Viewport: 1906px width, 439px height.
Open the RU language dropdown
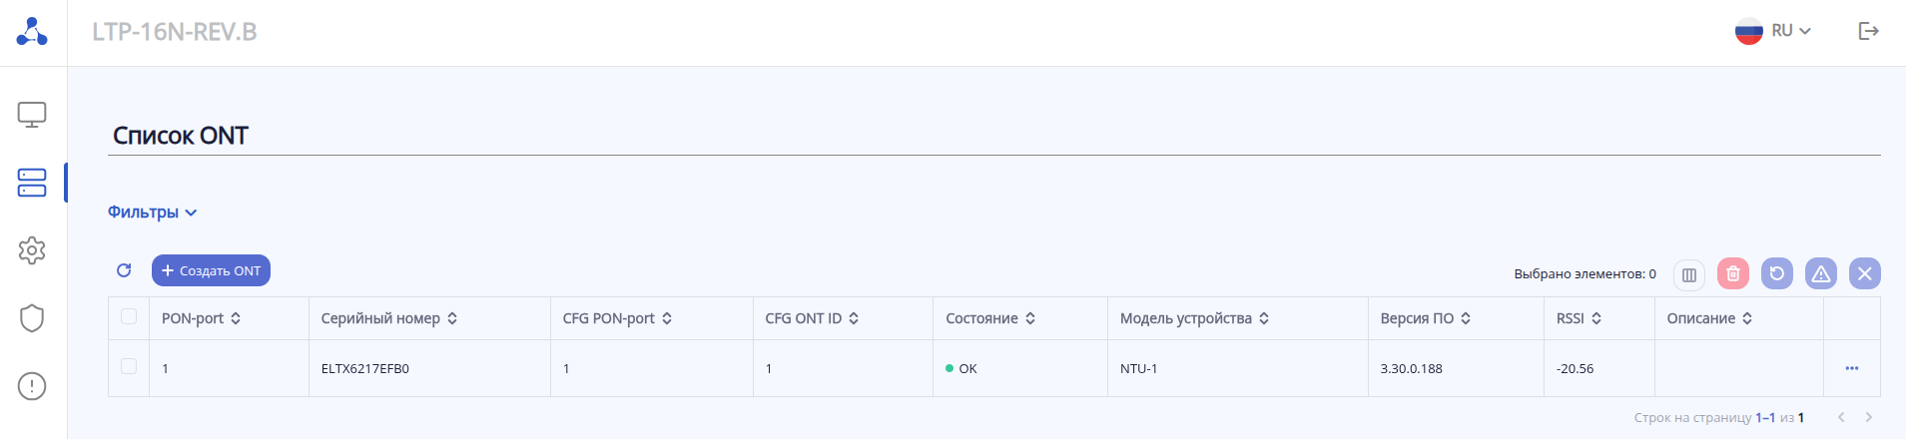point(1774,31)
